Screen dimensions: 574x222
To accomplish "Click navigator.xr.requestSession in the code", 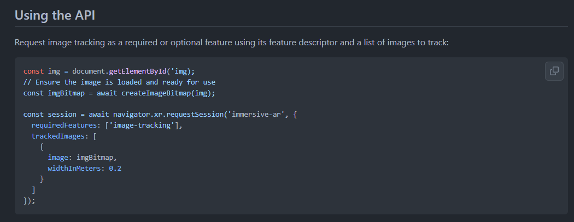I will tap(168, 115).
